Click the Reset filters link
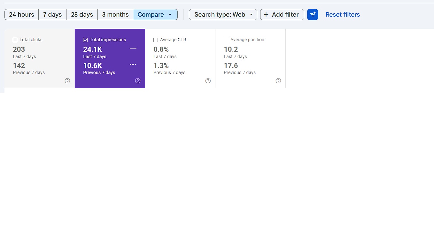434x251 pixels. 343,14
